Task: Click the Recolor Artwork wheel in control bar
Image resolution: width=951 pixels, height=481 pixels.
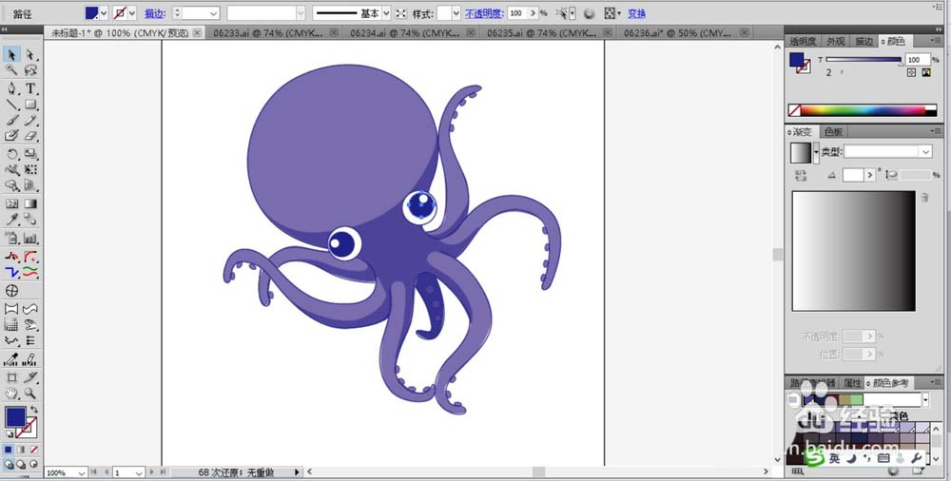Action: tap(589, 12)
